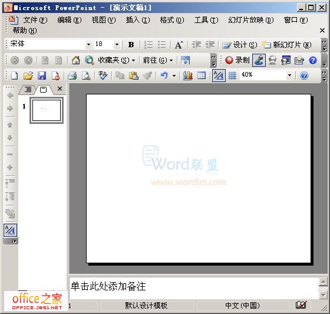Click the notes pane scroll up arrow

[x=323, y=282]
